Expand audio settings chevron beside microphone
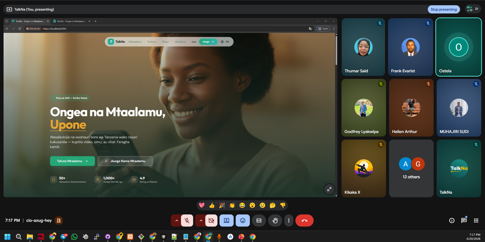This screenshot has height=242, width=485. 177,221
